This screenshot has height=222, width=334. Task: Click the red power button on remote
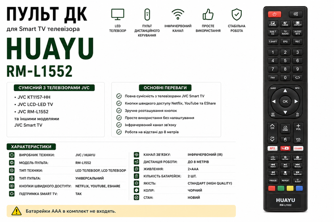tap(274, 14)
